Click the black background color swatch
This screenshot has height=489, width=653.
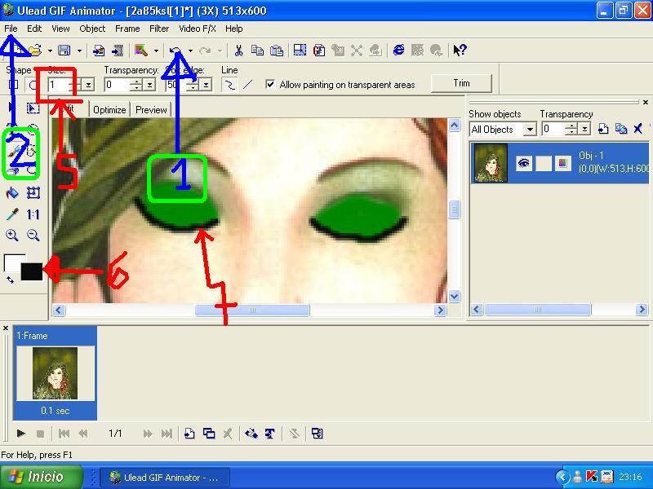pos(32,272)
